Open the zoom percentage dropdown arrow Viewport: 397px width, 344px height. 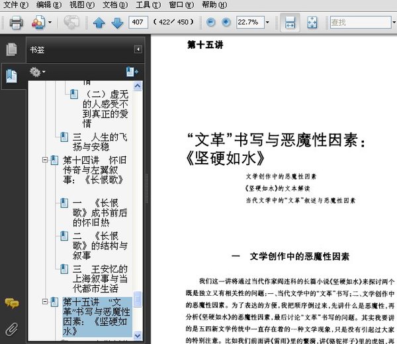[x=267, y=22]
